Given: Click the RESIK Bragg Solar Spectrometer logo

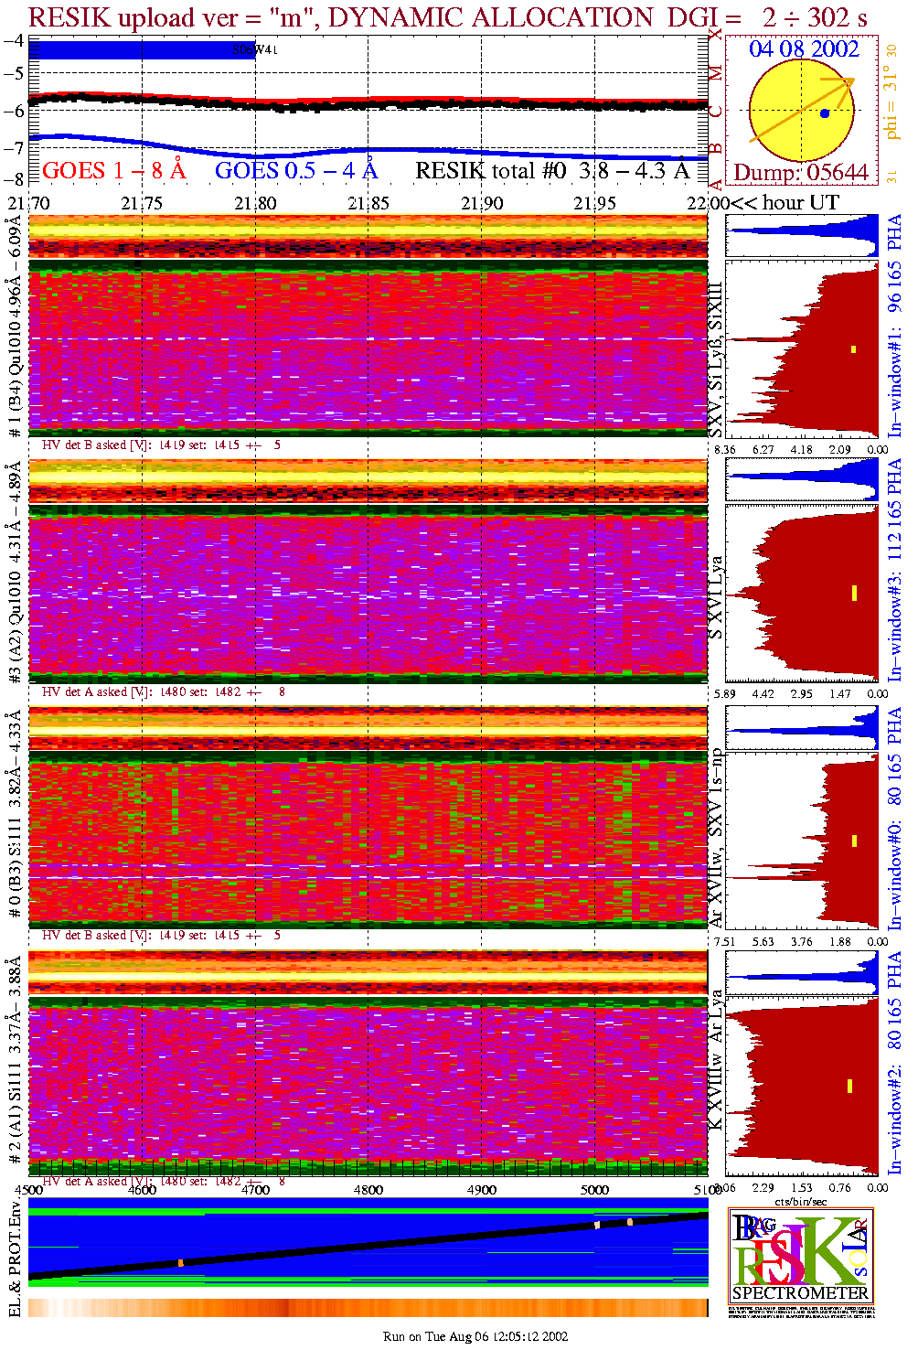Looking at the screenshot, I should (801, 1255).
